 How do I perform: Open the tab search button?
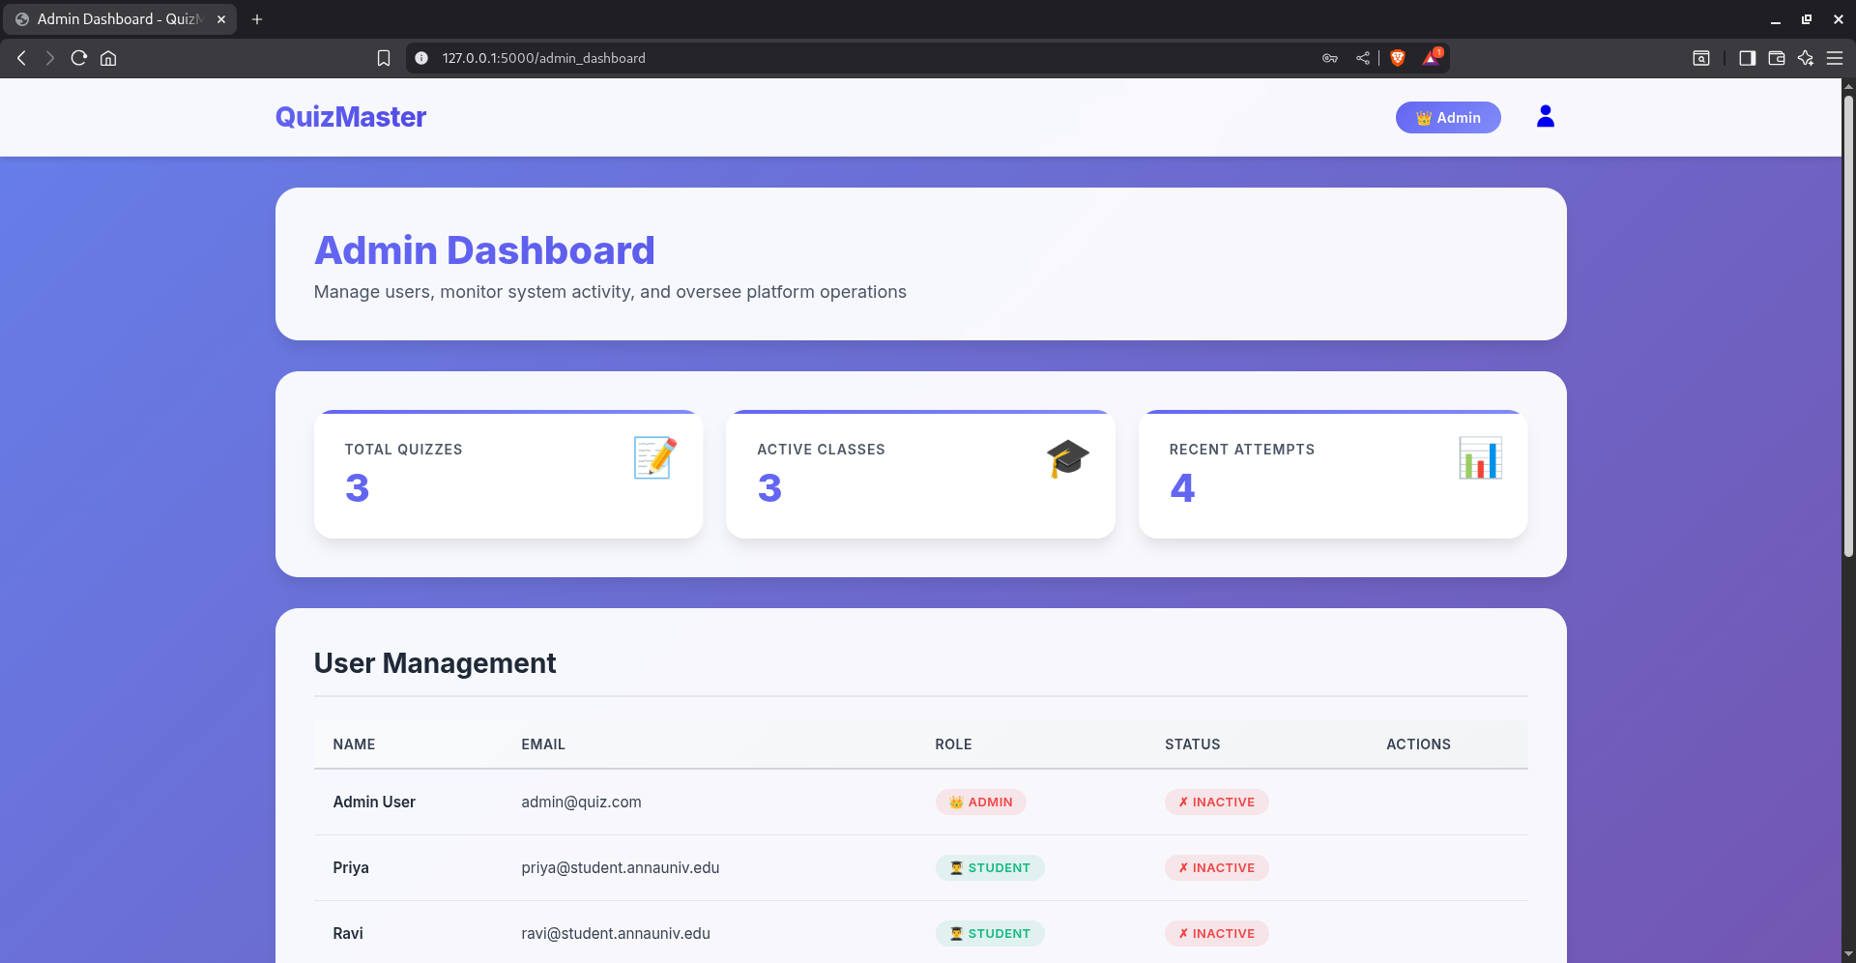[1701, 58]
